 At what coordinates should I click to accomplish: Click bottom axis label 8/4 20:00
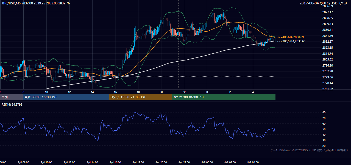tap(161, 163)
